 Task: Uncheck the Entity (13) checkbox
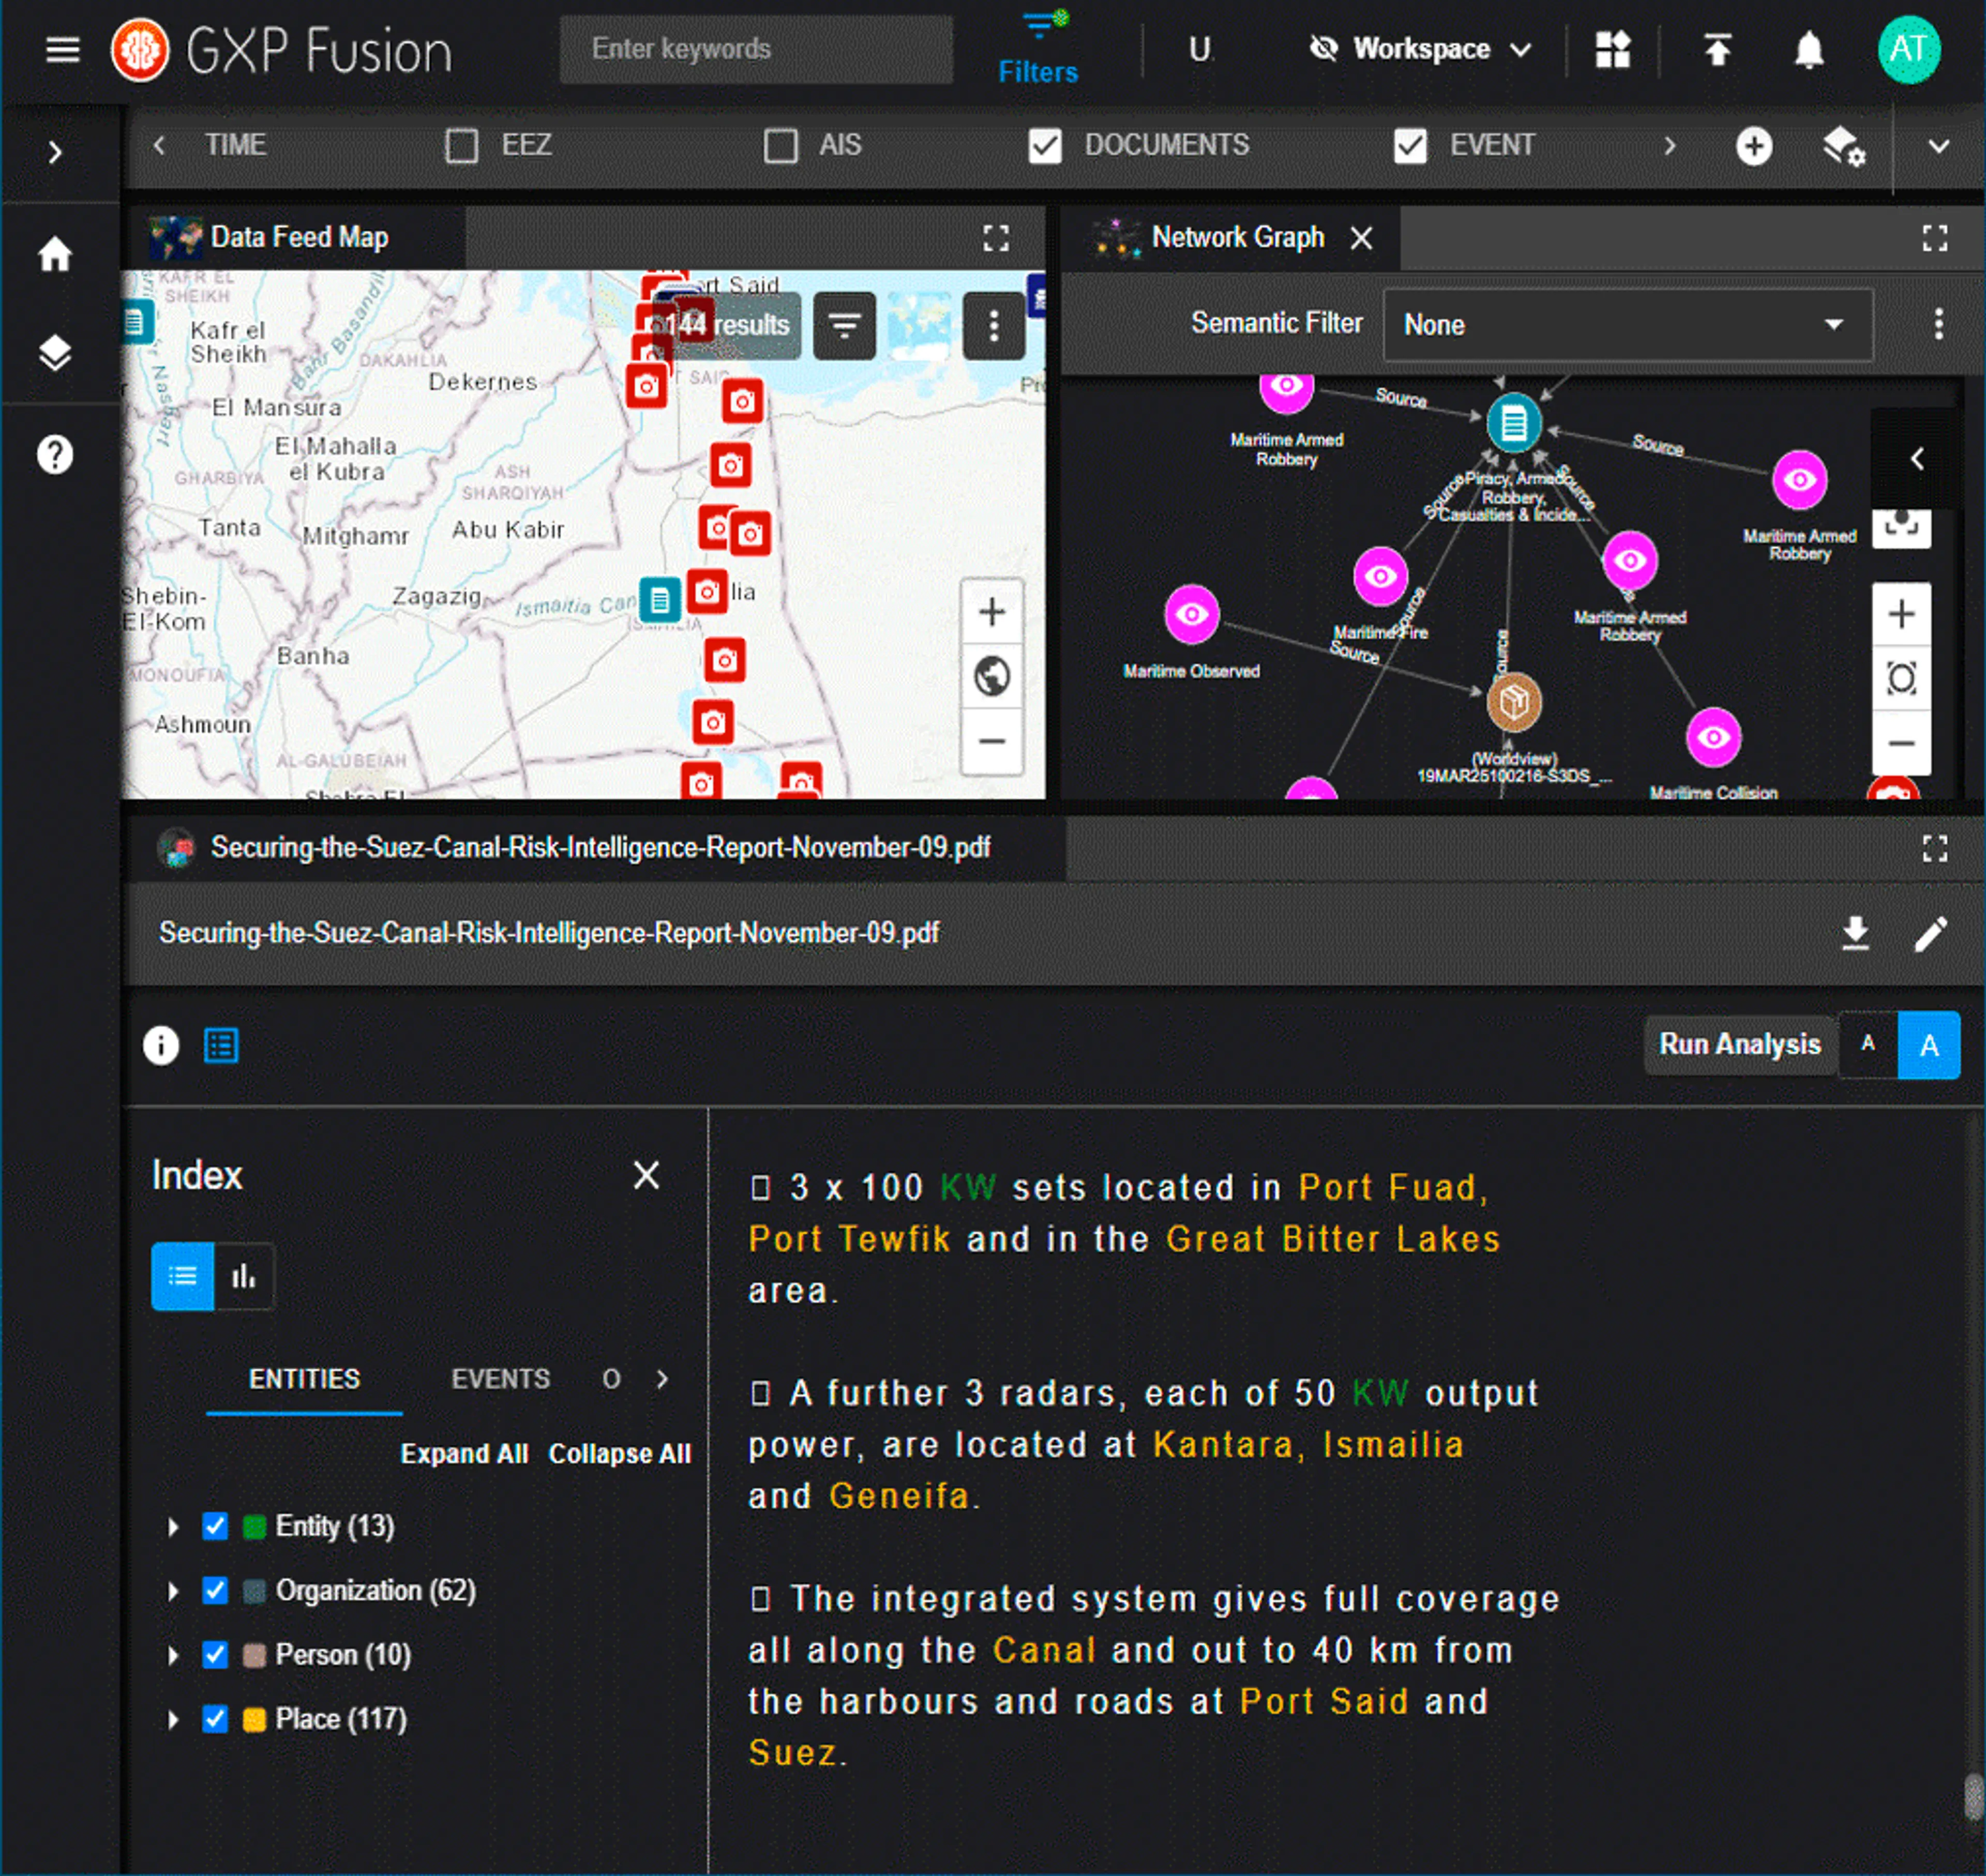(215, 1526)
